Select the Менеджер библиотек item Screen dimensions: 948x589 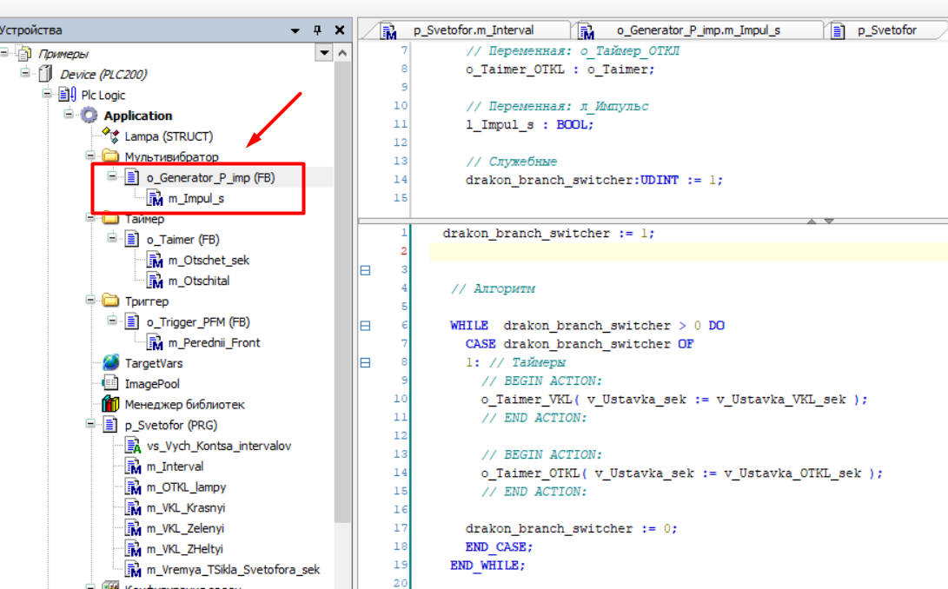click(x=184, y=404)
